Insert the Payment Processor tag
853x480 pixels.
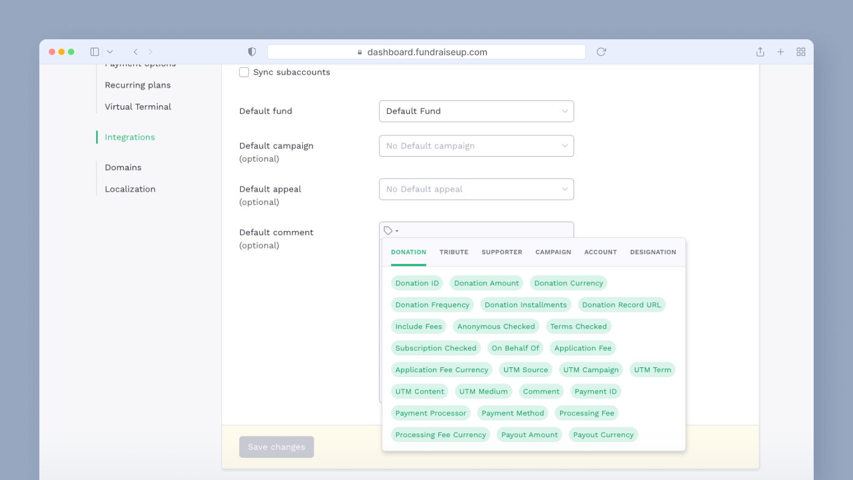[431, 413]
